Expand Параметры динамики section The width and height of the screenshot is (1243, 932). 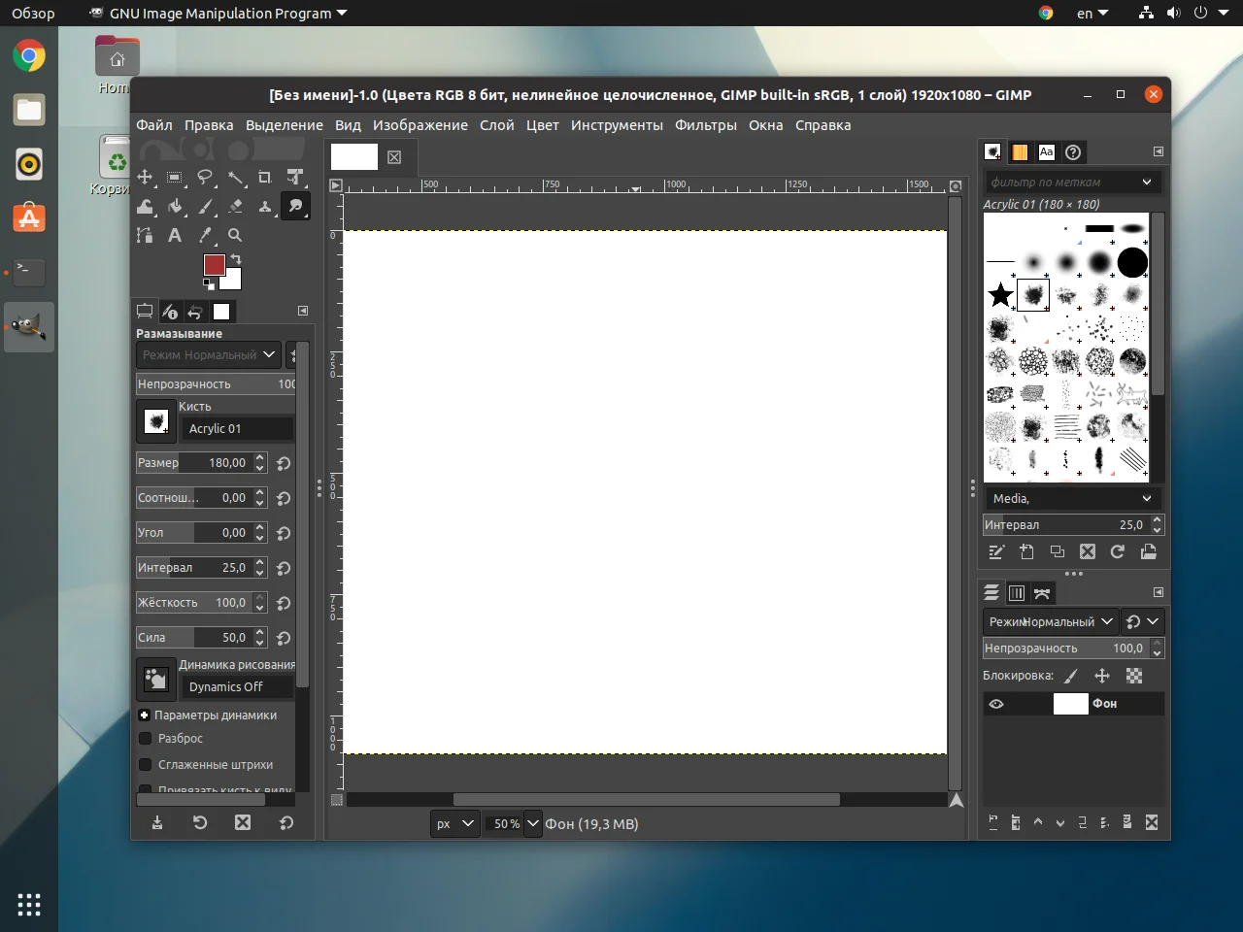coord(144,716)
